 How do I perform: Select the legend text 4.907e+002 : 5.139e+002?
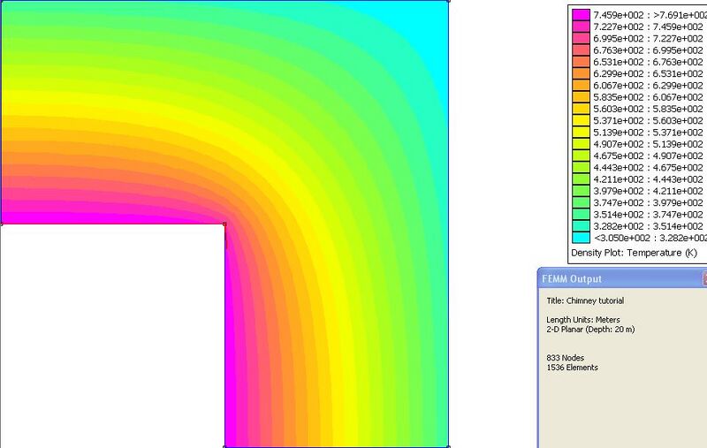(648, 144)
